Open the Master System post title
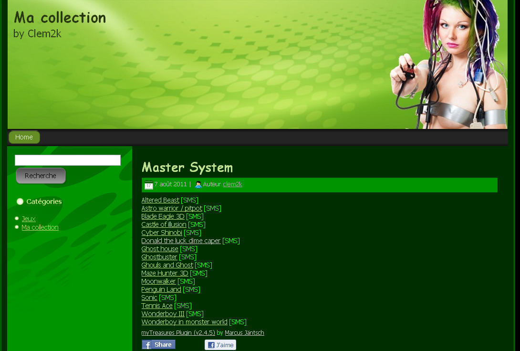This screenshot has width=520, height=351. [187, 167]
